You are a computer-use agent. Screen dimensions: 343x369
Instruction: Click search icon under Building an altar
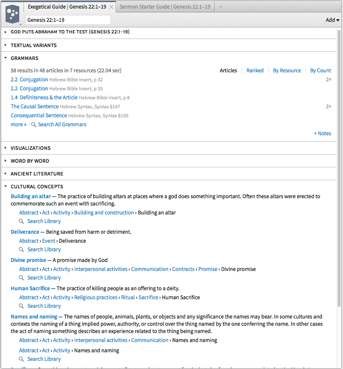(x=21, y=221)
